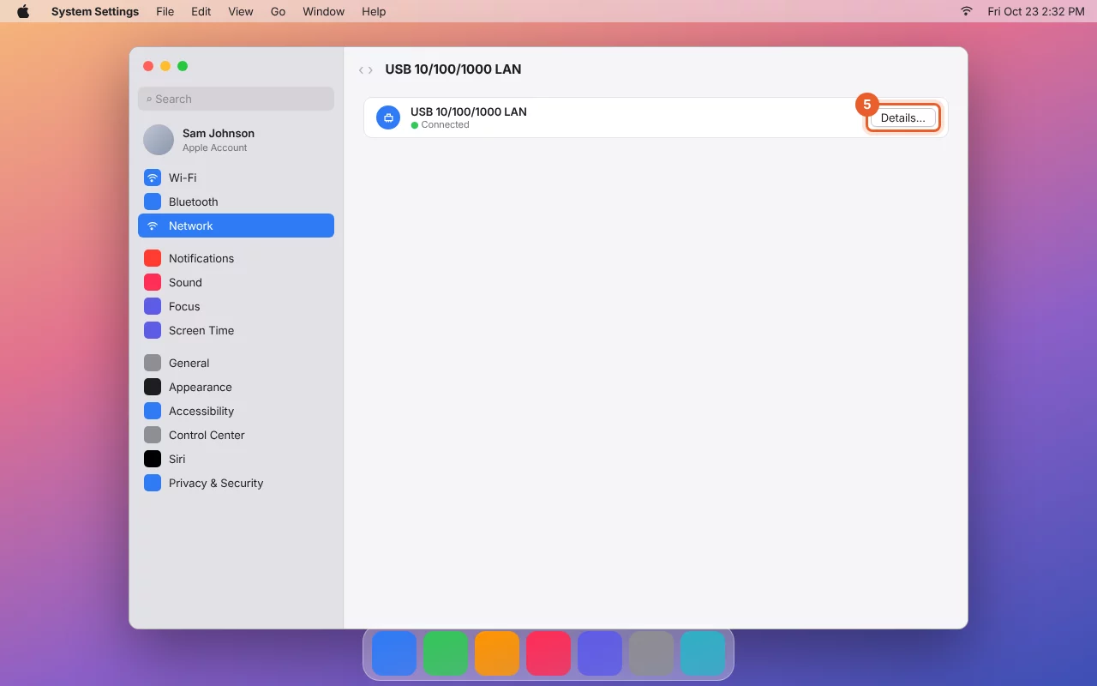Viewport: 1097px width, 686px height.
Task: Click the Appearance icon
Action: tap(153, 387)
